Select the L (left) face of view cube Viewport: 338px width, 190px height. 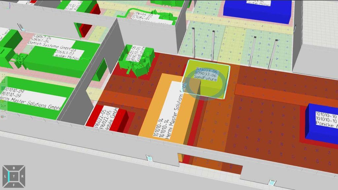click(6, 177)
